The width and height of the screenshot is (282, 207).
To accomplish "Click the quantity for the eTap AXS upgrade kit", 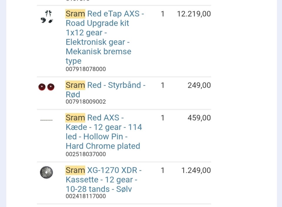I will [x=162, y=14].
